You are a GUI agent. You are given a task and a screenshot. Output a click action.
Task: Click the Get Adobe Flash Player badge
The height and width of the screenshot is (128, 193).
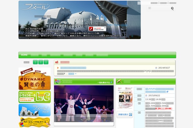pos(97,29)
